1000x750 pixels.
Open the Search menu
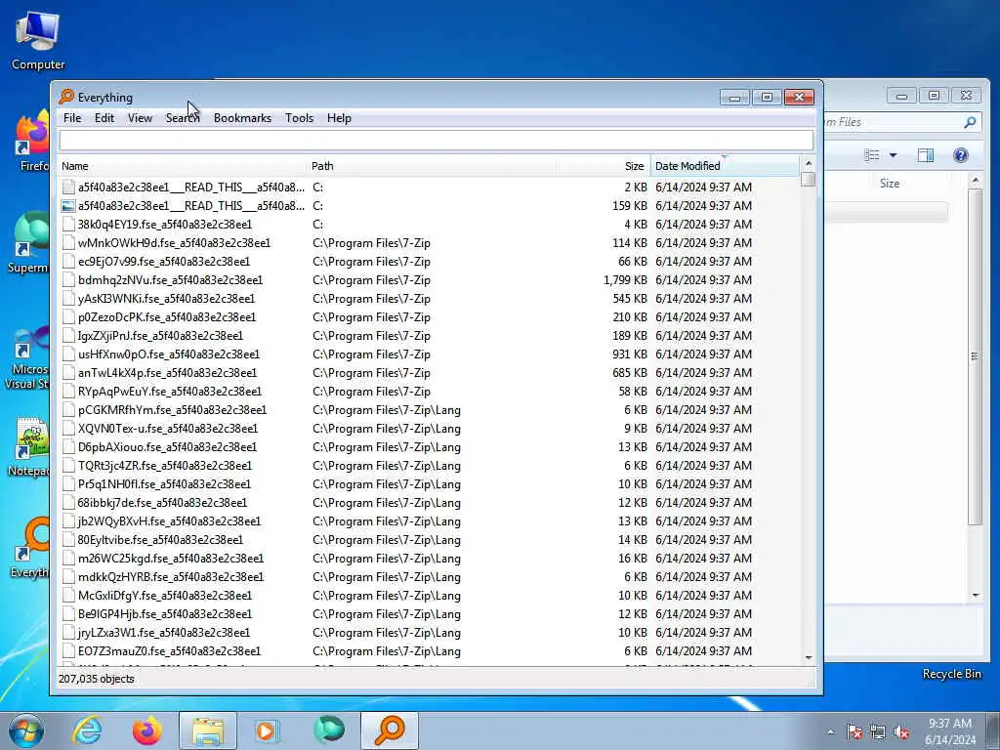183,118
